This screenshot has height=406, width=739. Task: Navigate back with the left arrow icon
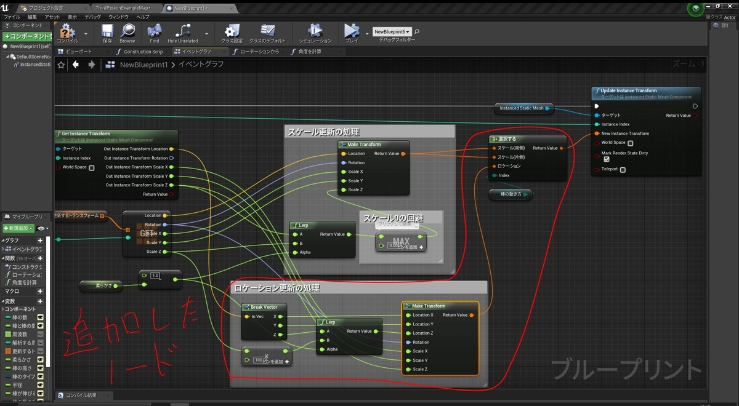(76, 65)
